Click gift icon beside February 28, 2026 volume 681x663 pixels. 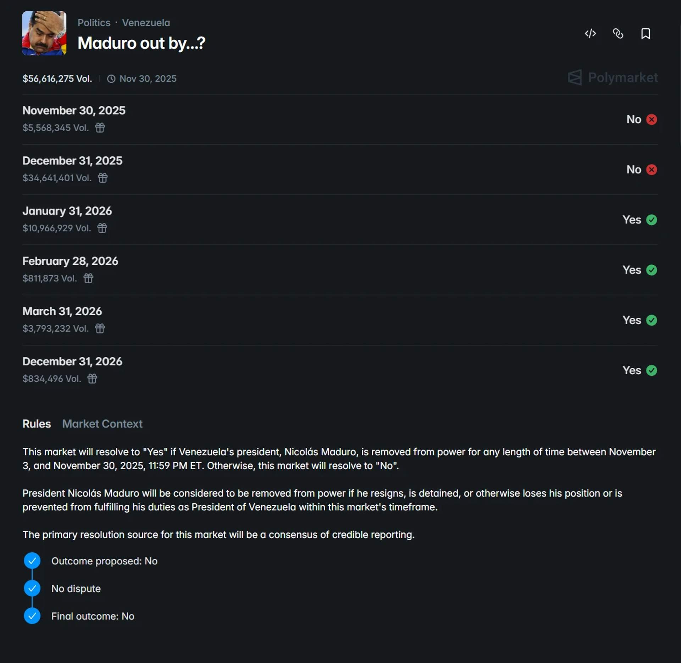pyautogui.click(x=88, y=278)
